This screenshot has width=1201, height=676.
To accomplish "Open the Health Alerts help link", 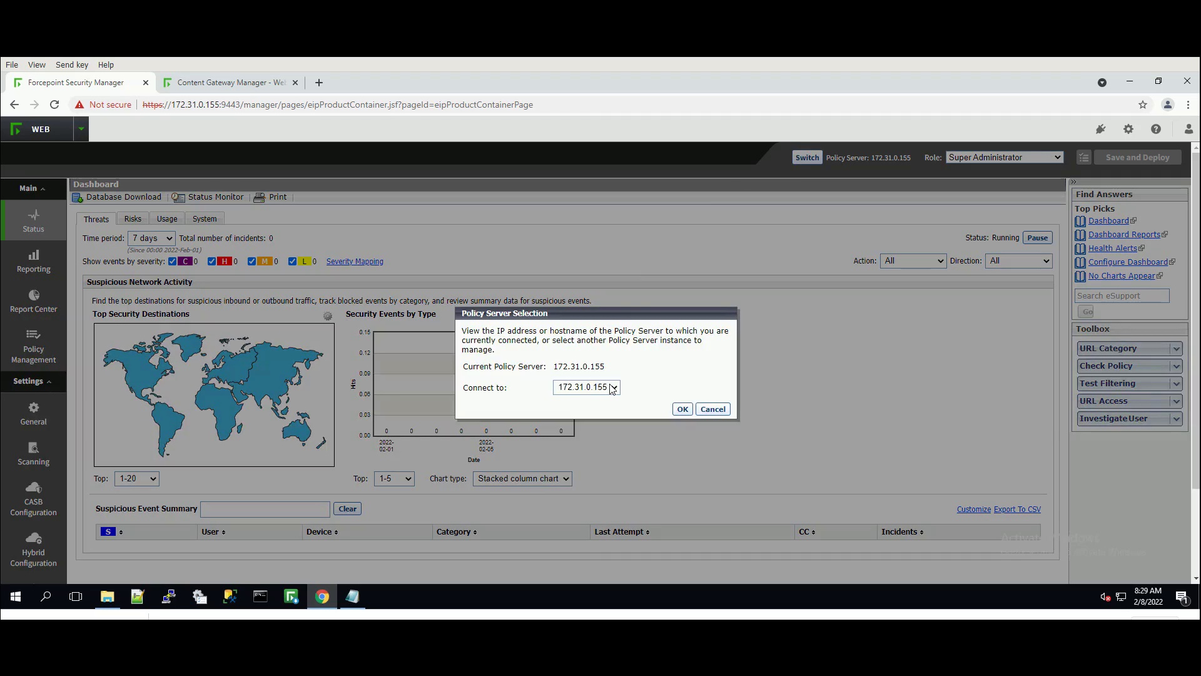I will (1113, 248).
